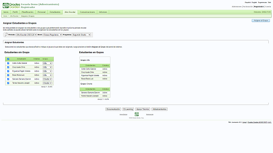Switch to the Personal tab
This screenshot has height=153, width=273.
(x=41, y=12)
